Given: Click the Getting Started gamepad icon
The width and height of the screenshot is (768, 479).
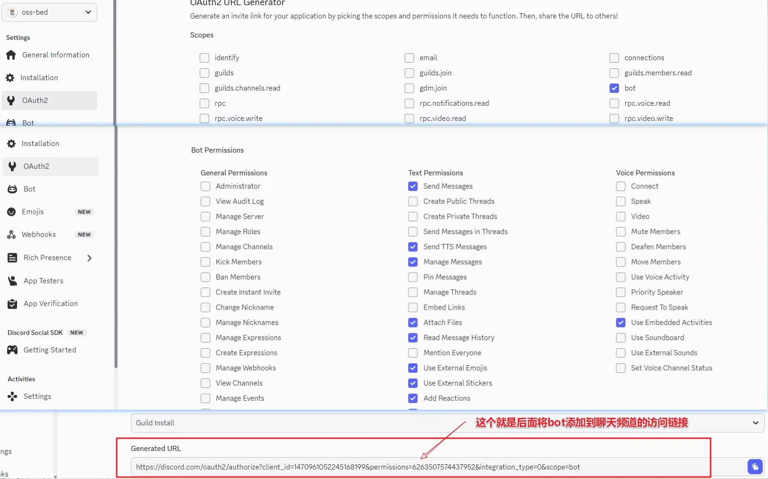Looking at the screenshot, I should (12, 350).
